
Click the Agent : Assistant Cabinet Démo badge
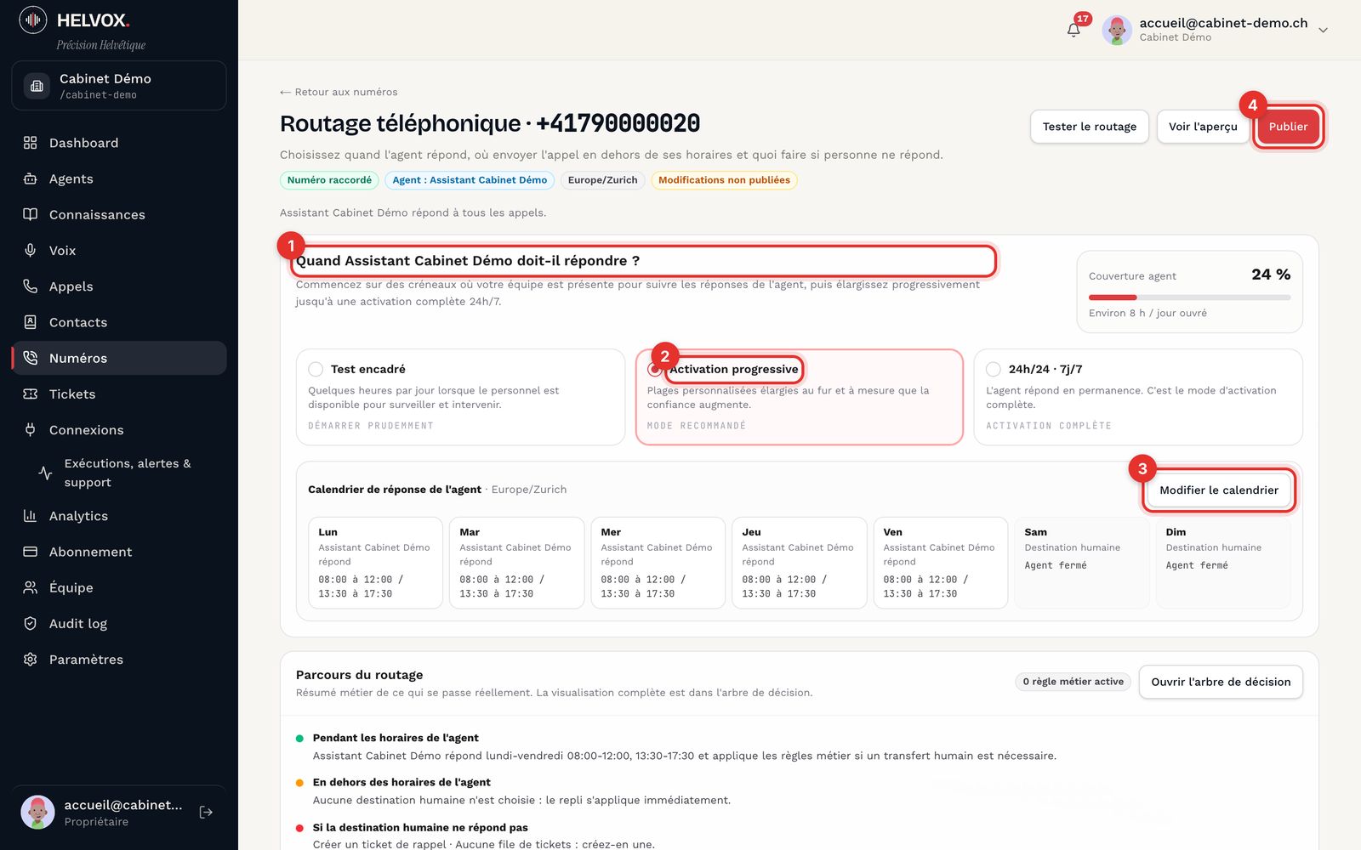[x=470, y=180]
